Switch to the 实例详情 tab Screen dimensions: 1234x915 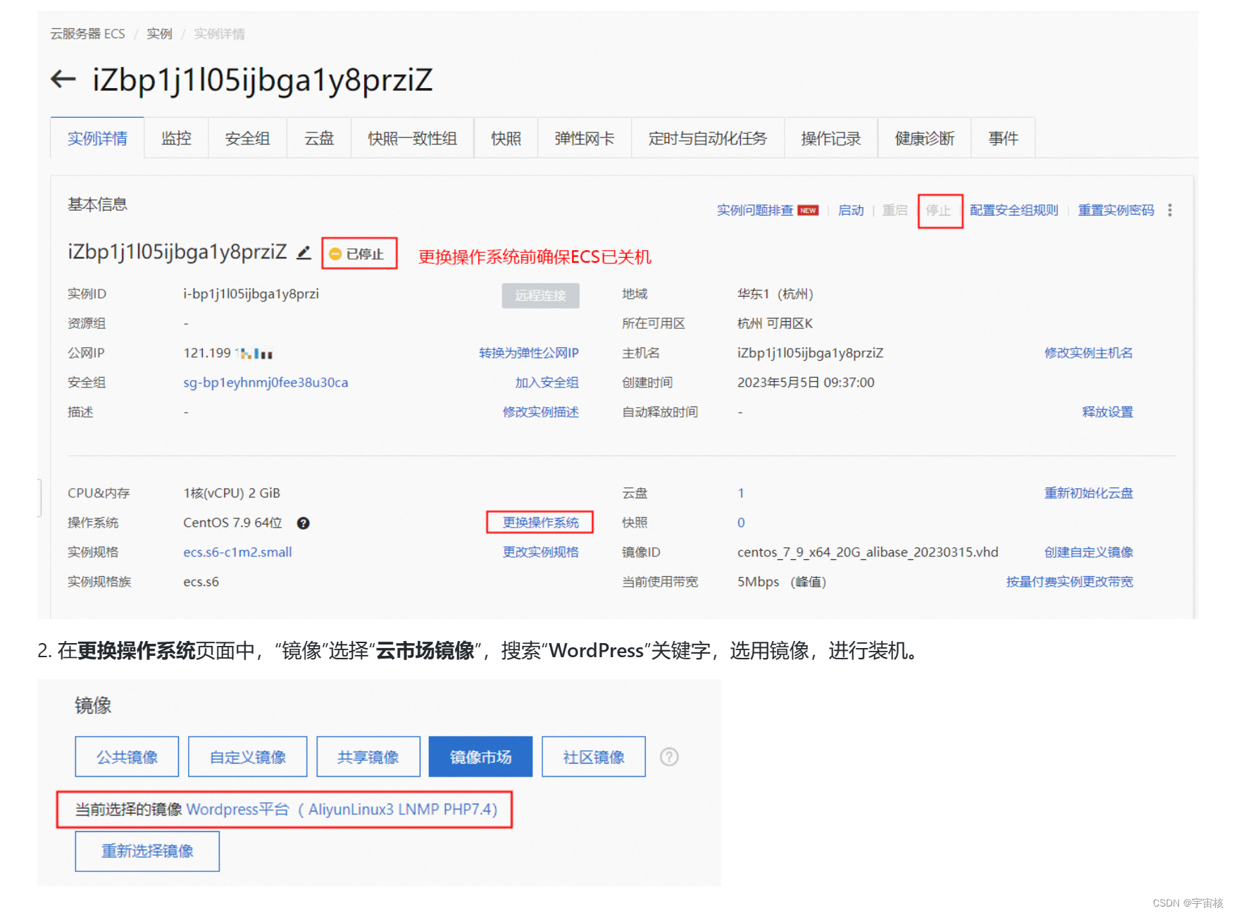click(97, 138)
